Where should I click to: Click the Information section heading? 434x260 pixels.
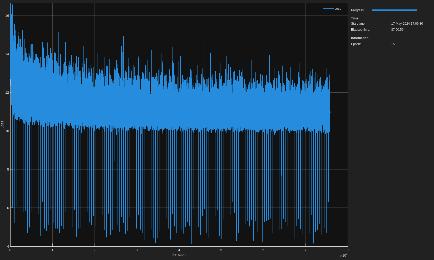[x=359, y=38]
